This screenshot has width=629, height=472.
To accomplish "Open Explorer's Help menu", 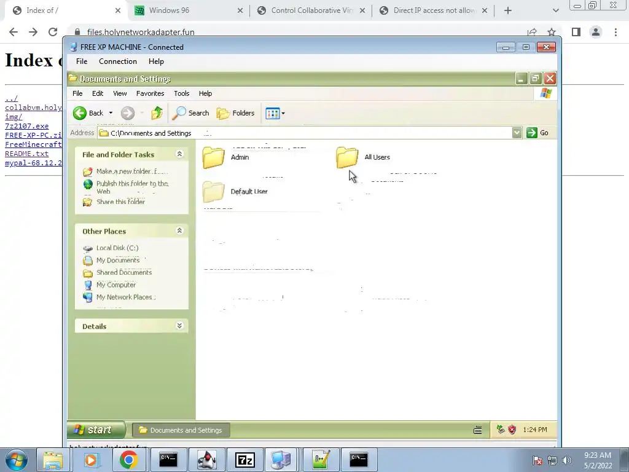I will click(205, 93).
